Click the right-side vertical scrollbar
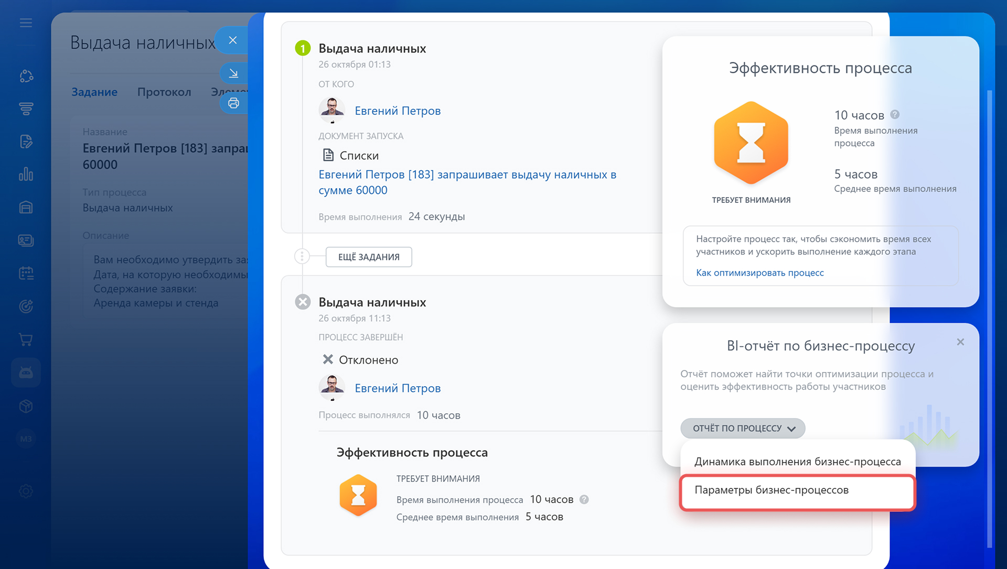The image size is (1007, 569). pyautogui.click(x=989, y=314)
